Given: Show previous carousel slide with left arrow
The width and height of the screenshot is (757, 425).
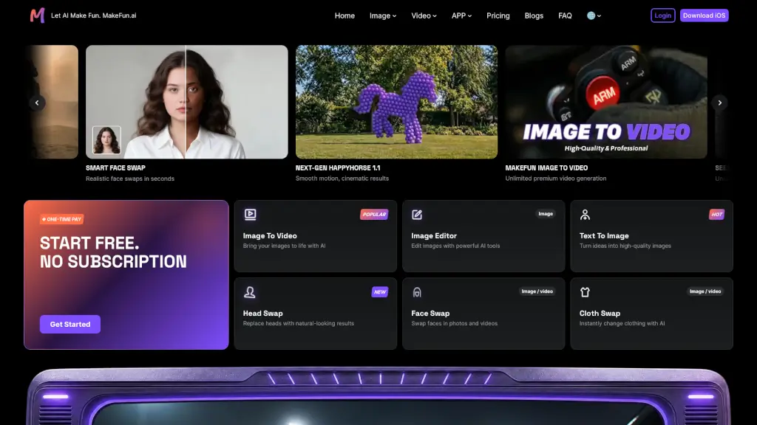Looking at the screenshot, I should click(37, 103).
